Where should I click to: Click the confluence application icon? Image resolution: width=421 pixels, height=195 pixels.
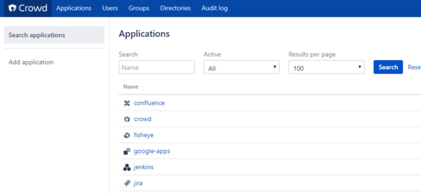point(127,103)
